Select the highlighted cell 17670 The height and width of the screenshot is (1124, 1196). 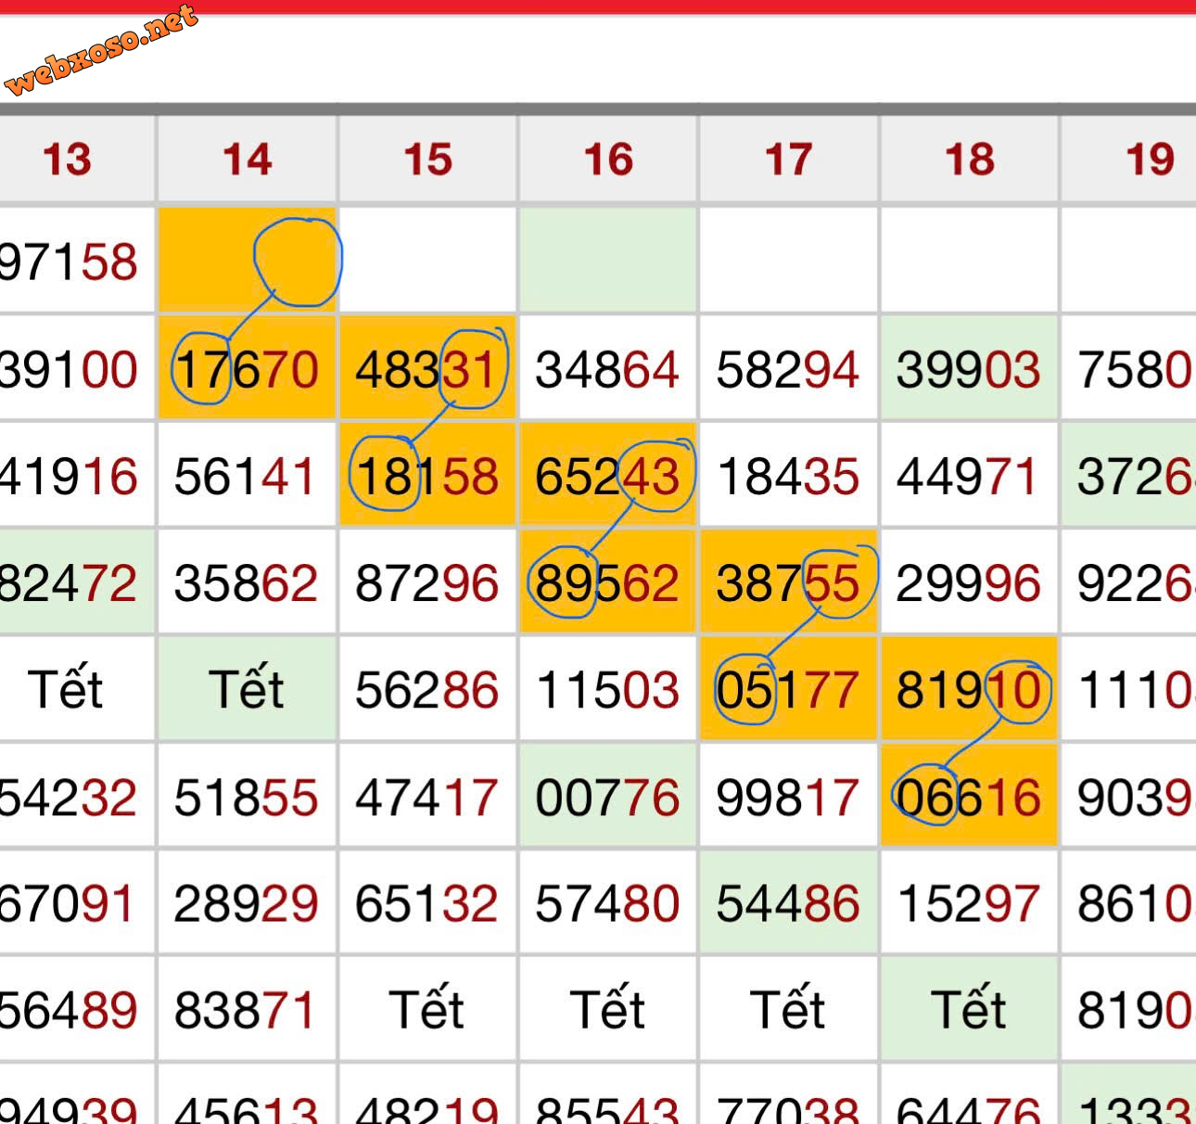tap(248, 368)
